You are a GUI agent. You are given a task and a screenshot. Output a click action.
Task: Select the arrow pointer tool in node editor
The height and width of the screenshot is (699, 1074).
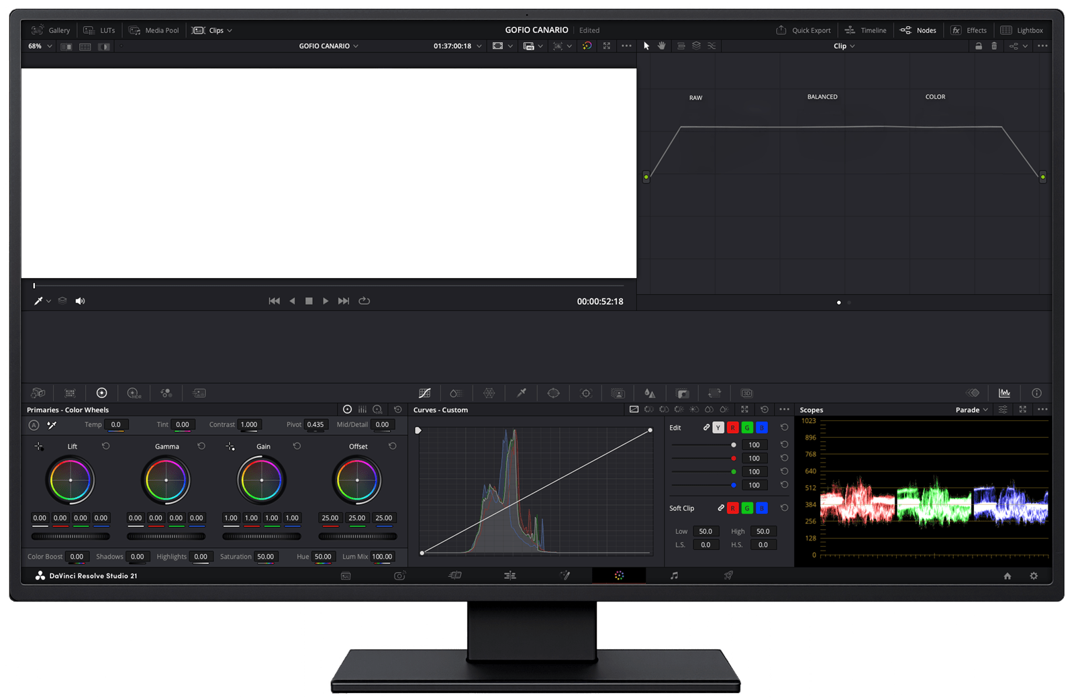coord(646,46)
